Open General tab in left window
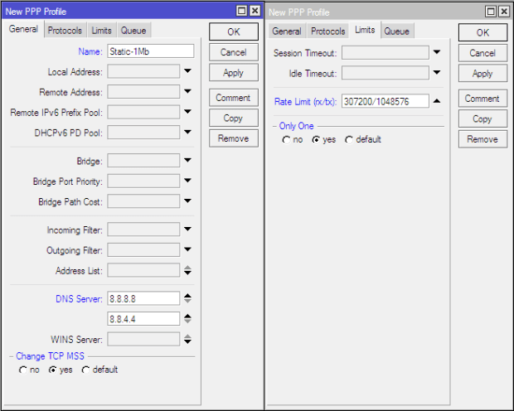The image size is (514, 411). pos(23,29)
